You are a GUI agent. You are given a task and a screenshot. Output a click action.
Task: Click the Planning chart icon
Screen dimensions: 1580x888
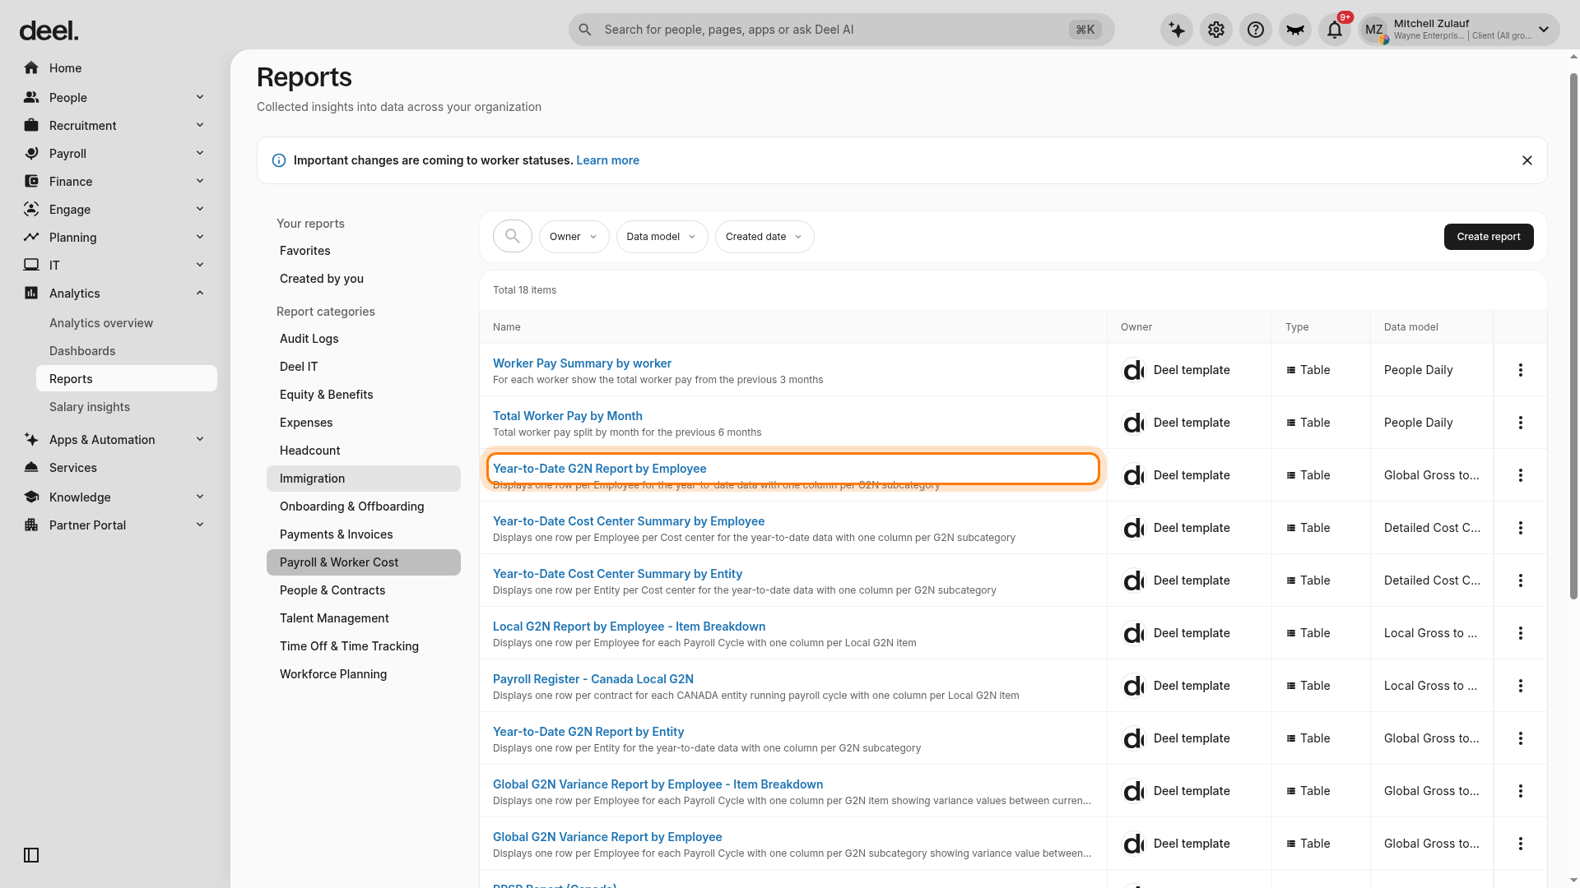31,238
